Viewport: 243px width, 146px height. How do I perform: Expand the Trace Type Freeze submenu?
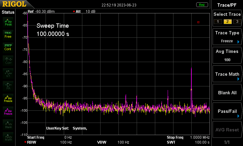(x=227, y=37)
